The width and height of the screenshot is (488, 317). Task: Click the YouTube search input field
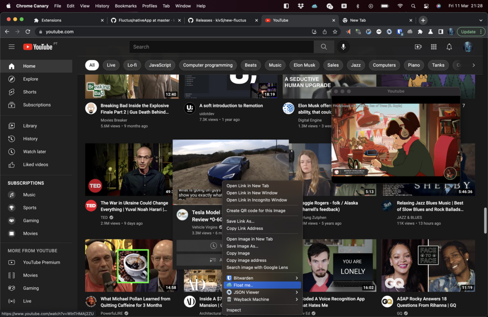221,47
